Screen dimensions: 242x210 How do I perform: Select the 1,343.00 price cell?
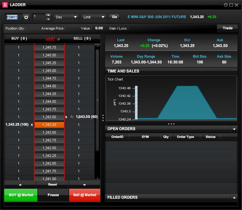pyautogui.click(x=49, y=132)
